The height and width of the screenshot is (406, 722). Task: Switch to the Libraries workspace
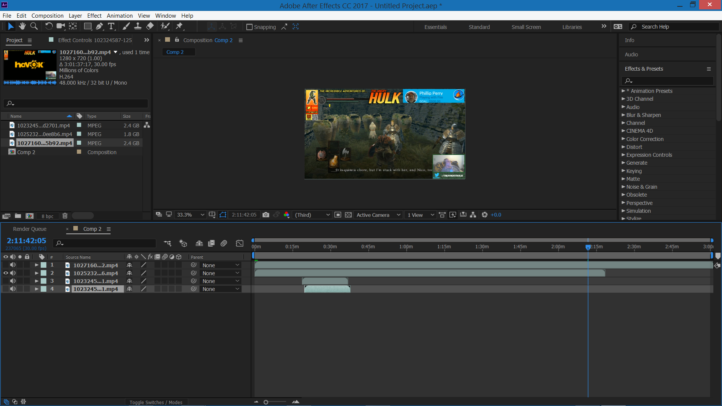tap(572, 27)
